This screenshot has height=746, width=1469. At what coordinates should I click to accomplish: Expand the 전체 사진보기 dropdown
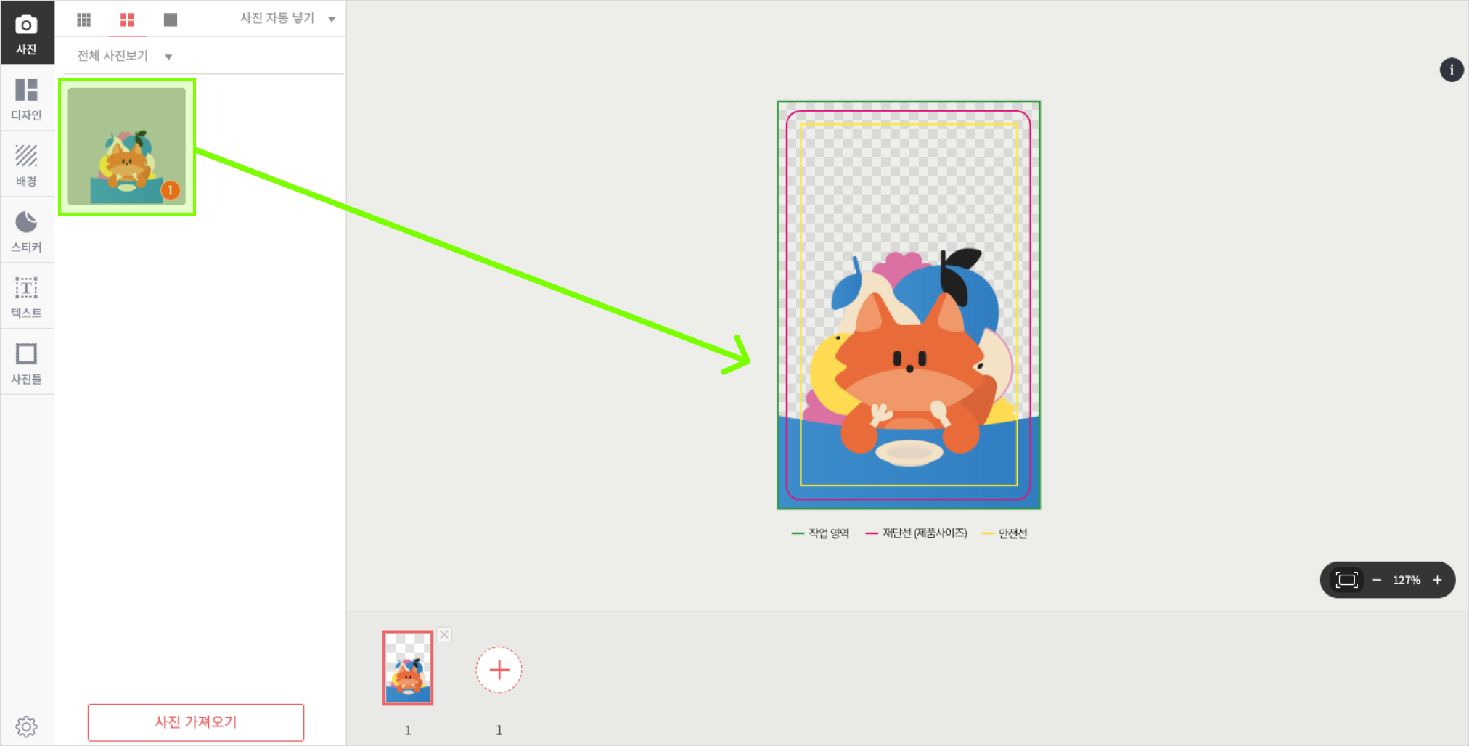[x=124, y=56]
